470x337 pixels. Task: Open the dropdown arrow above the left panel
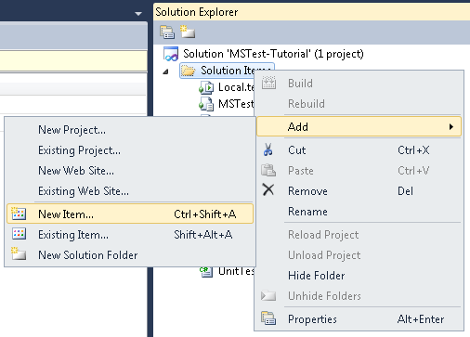click(138, 14)
